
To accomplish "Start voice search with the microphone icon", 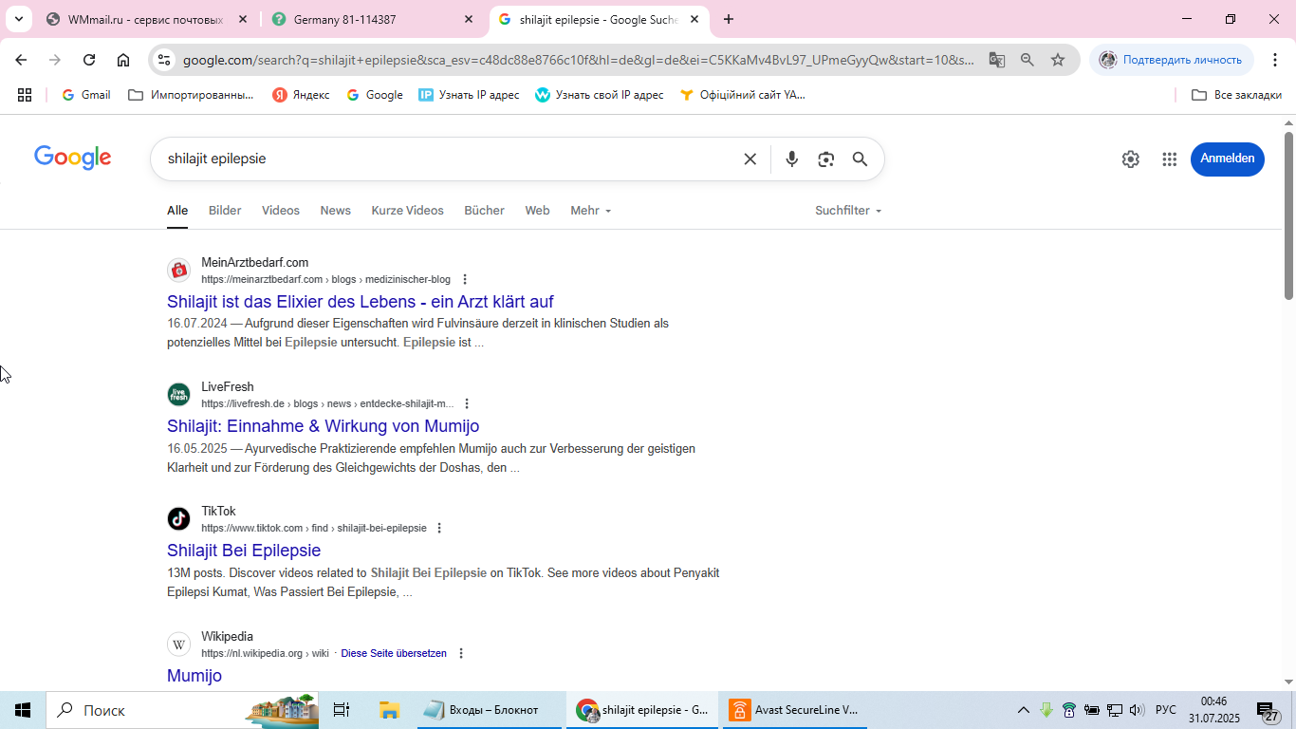I will pyautogui.click(x=791, y=159).
